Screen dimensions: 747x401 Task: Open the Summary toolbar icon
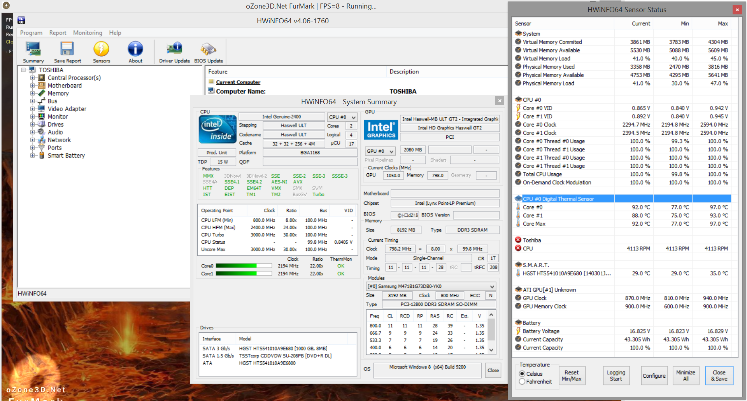33,52
